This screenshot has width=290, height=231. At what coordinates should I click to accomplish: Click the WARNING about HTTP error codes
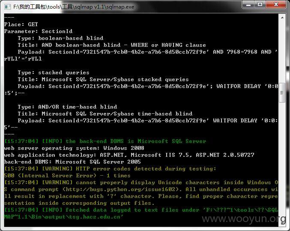click(110, 168)
